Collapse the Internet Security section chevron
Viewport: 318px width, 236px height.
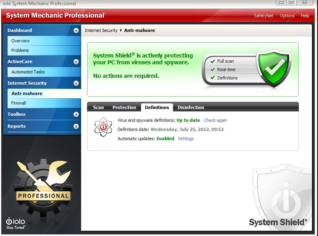coord(76,83)
